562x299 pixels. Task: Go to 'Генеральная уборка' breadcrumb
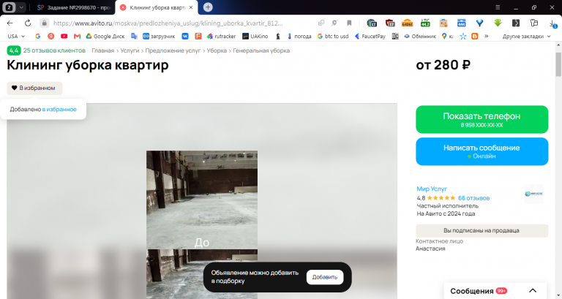coord(261,50)
